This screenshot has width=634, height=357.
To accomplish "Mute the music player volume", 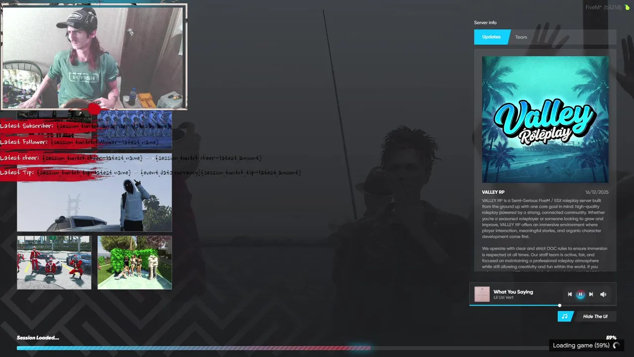I will point(603,294).
